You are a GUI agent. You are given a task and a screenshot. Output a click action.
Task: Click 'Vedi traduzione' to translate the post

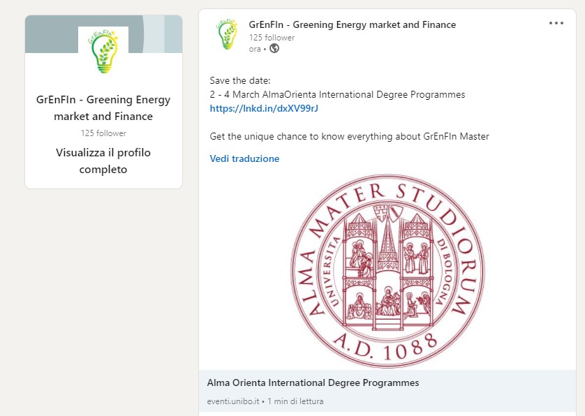244,158
